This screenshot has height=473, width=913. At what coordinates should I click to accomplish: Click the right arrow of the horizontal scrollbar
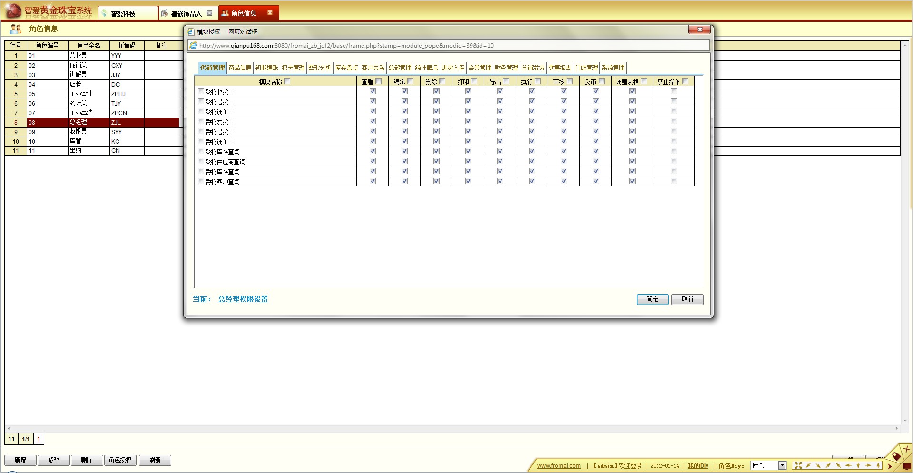point(897,428)
